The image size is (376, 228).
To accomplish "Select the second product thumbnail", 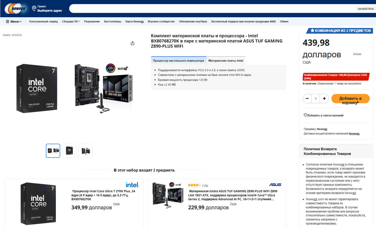I will tap(69, 151).
